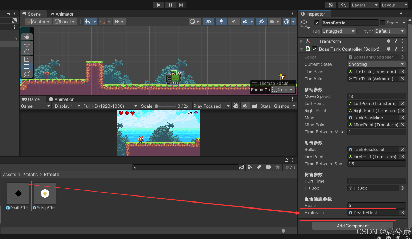Viewport: 412px width, 239px height.
Task: Click the Project search field
Action: (x=185, y=167)
